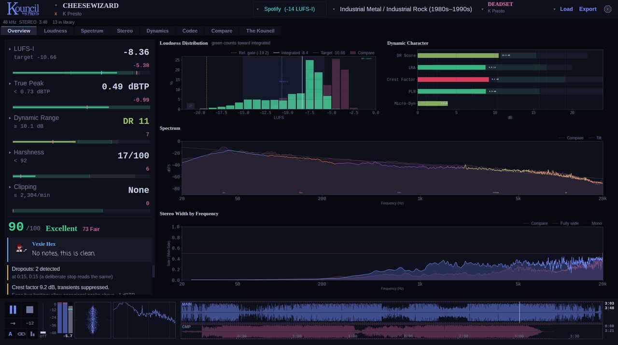Click the volume fader handle above off
Screen dimensions: 618x345
(43, 332)
